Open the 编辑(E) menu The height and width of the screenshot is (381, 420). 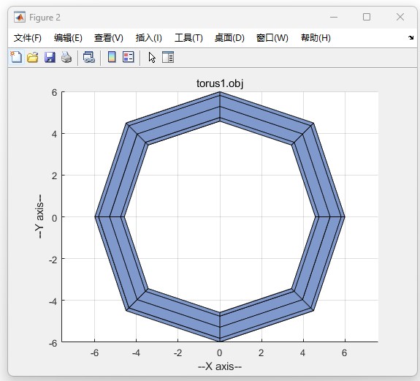click(68, 38)
